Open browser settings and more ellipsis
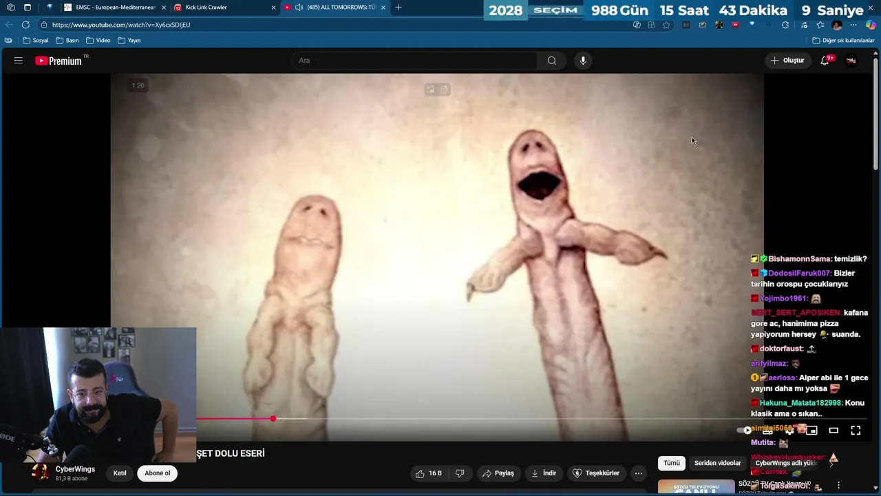The height and width of the screenshot is (496, 881). tap(853, 25)
